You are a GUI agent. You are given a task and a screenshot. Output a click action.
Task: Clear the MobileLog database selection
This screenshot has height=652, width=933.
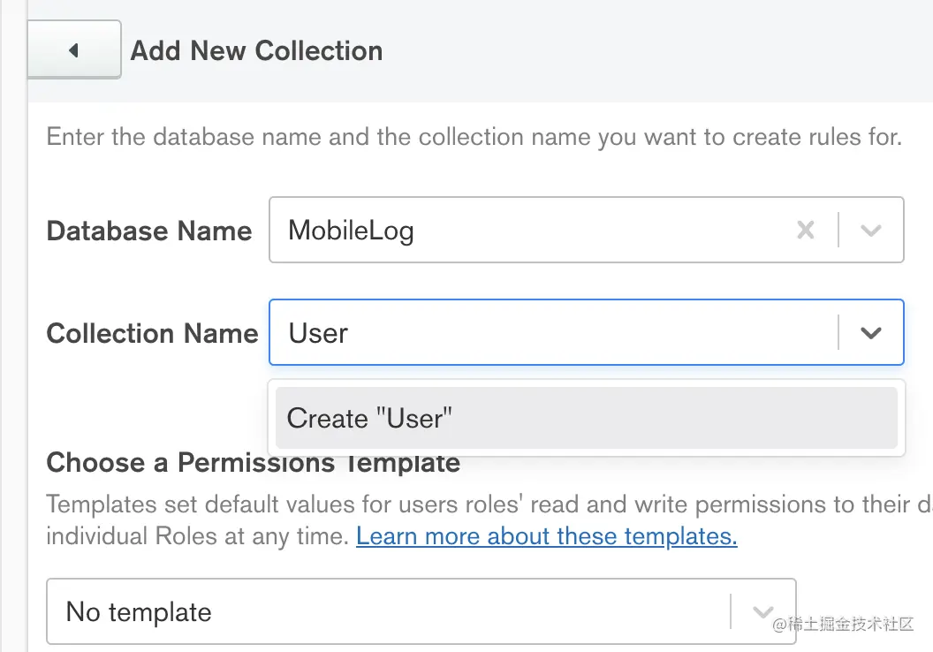click(x=806, y=231)
